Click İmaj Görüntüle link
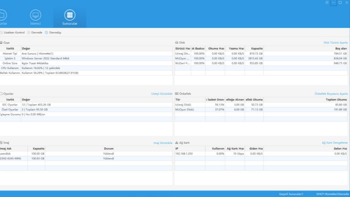350x197 pixels. (162, 143)
